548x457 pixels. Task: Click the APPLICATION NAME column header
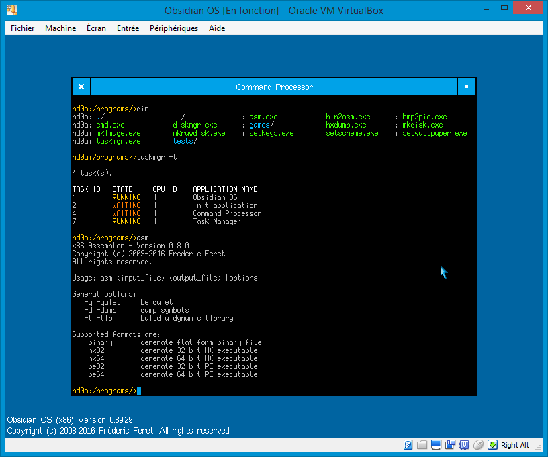pos(225,189)
